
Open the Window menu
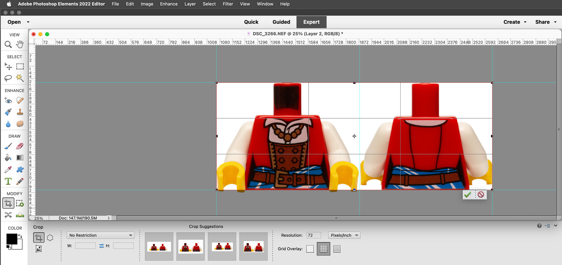pos(265,4)
